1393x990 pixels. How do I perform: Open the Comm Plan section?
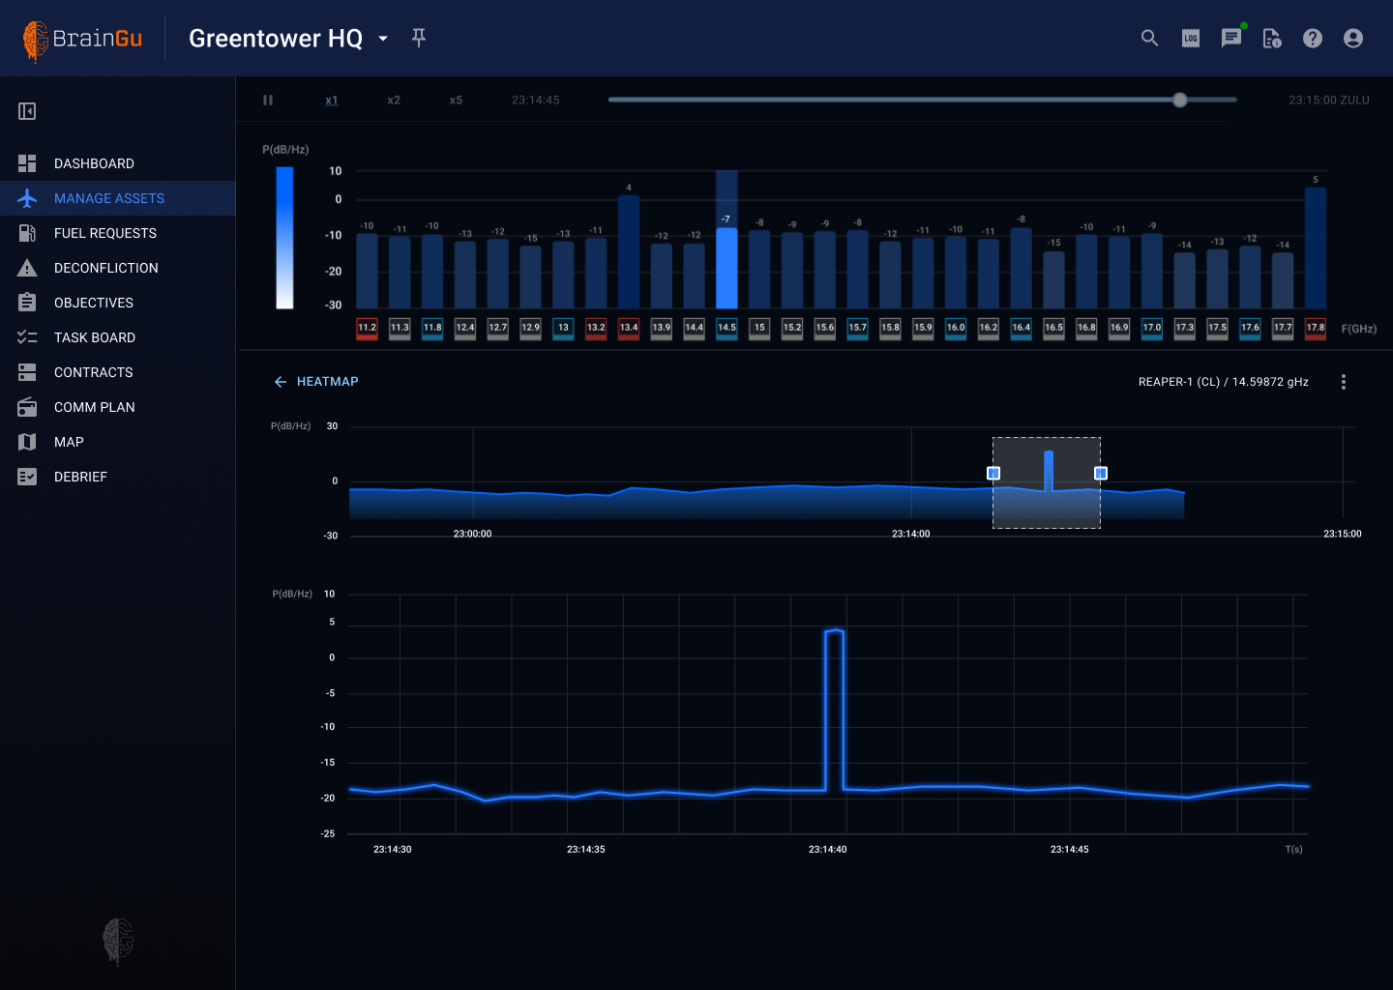94,407
